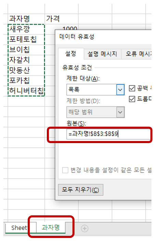161x241 pixels.
Task: Select the 포테토칩 cell
Action: point(26,39)
